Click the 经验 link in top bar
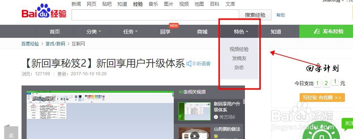This screenshot has width=353, height=139. point(138,4)
